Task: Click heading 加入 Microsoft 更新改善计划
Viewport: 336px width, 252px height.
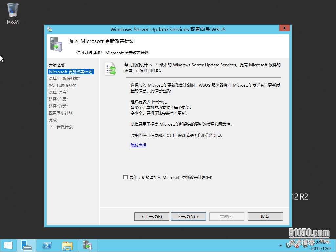Action: click(x=102, y=41)
